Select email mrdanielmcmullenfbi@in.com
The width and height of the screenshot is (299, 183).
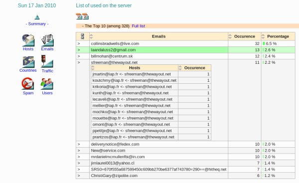[118, 157]
